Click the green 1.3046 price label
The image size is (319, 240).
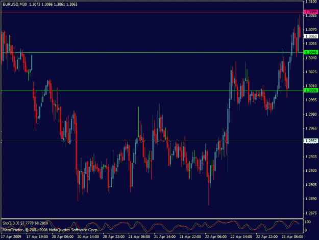pos(310,52)
